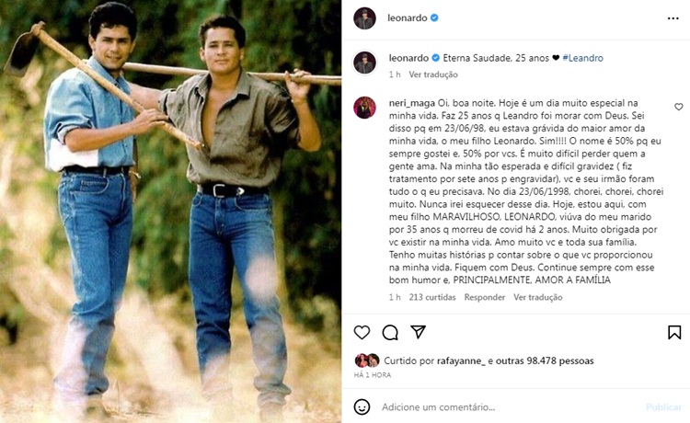Translate caption with Ver tradução
The width and height of the screenshot is (690, 423).
coord(432,74)
